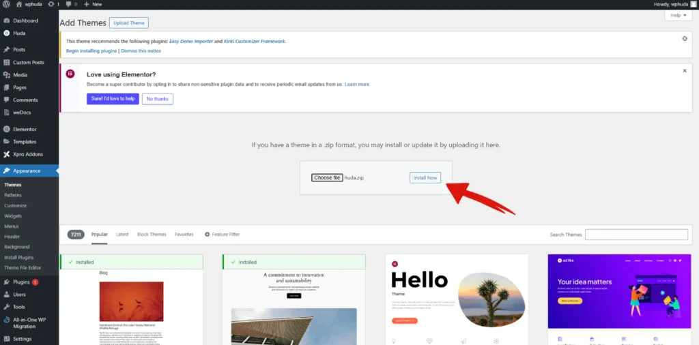Click the Elementor icon in sidebar
The image size is (699, 345).
click(x=7, y=129)
